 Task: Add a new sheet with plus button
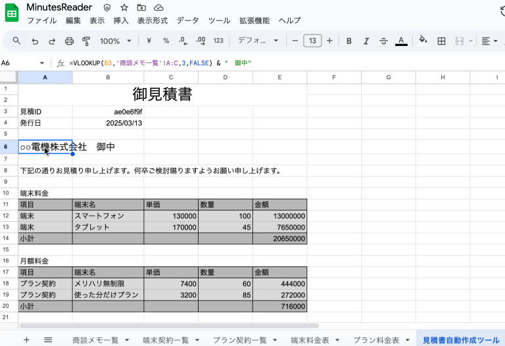coord(26,340)
